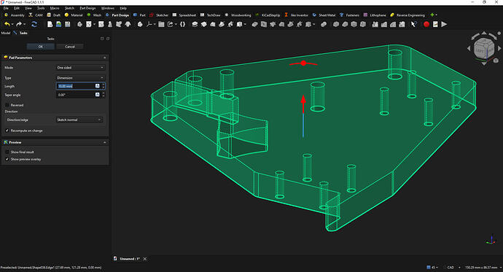The image size is (503, 272).
Task: Open the Help menu
Action: click(x=123, y=8)
